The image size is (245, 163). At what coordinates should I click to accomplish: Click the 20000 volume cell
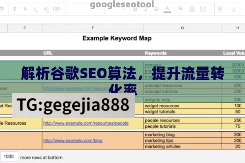tap(233, 65)
